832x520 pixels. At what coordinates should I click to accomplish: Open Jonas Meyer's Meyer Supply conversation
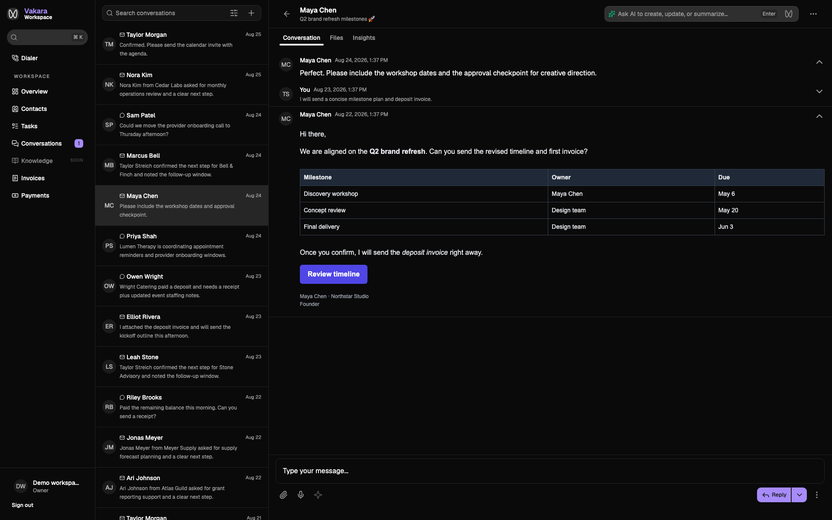pos(182,447)
